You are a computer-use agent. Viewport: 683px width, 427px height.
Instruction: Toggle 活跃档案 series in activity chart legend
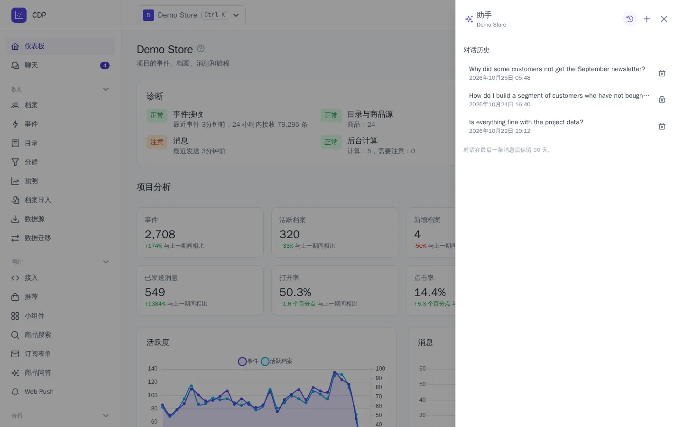click(277, 362)
